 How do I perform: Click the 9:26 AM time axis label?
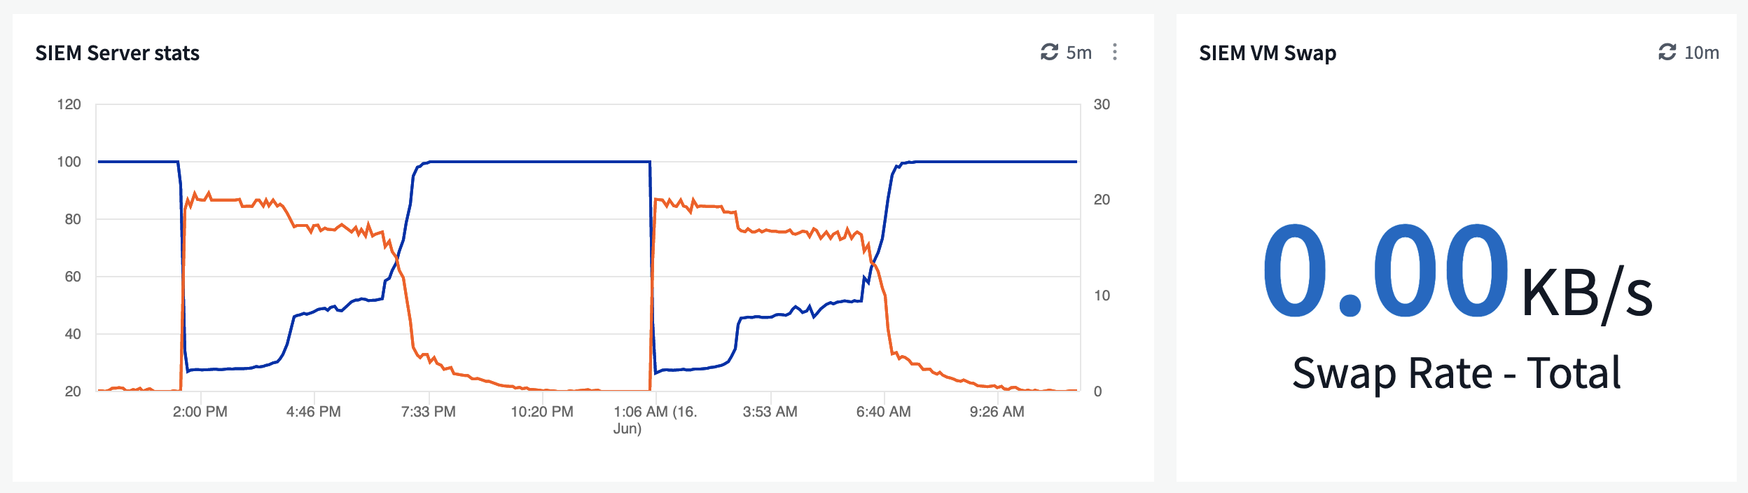click(x=997, y=412)
